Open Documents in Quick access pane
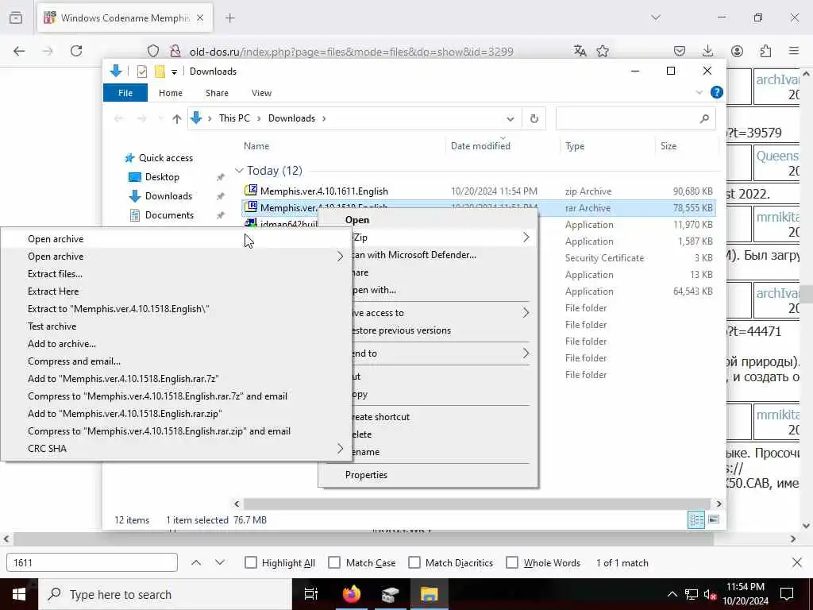 169,214
